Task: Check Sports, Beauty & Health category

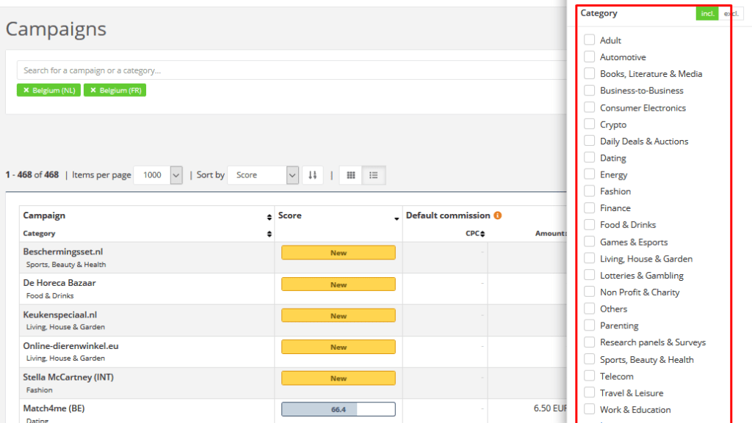Action: 590,359
